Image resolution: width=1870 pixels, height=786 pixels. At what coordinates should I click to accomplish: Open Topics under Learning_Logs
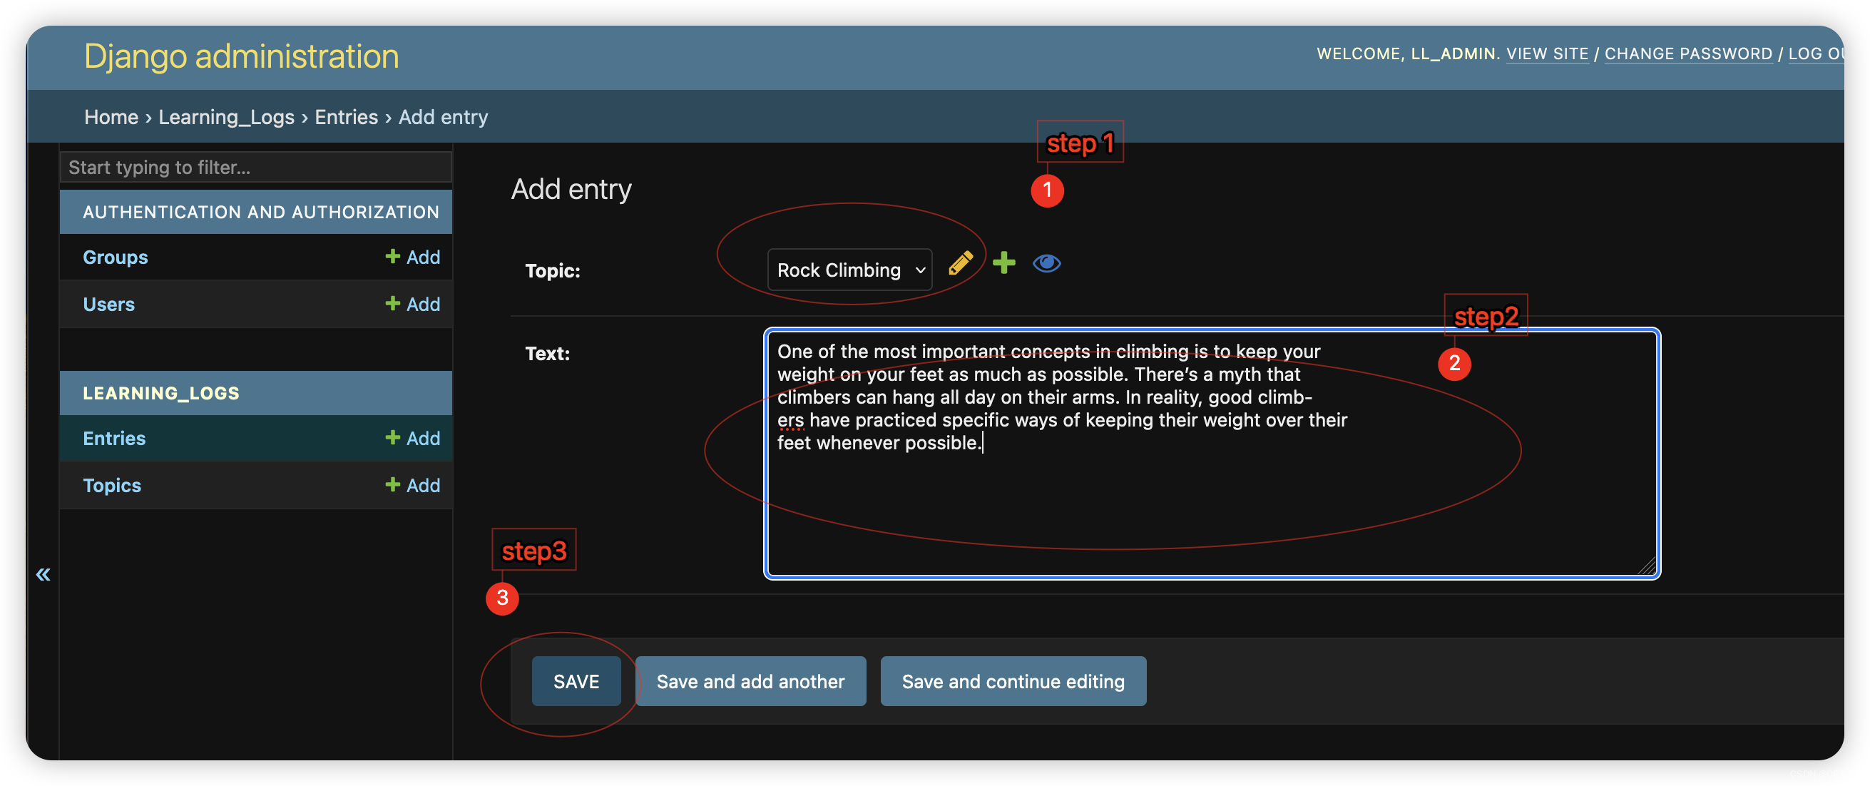[112, 485]
